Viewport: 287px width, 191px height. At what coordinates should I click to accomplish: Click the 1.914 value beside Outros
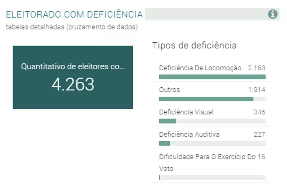tap(257, 90)
